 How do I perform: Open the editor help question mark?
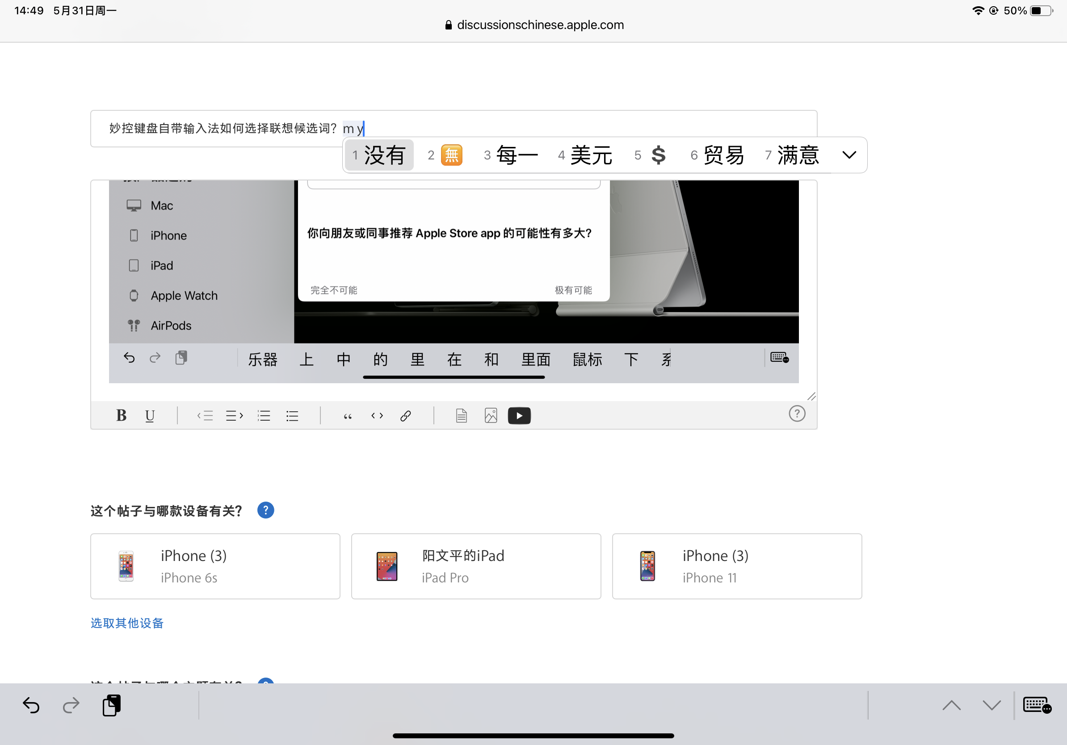coord(797,414)
